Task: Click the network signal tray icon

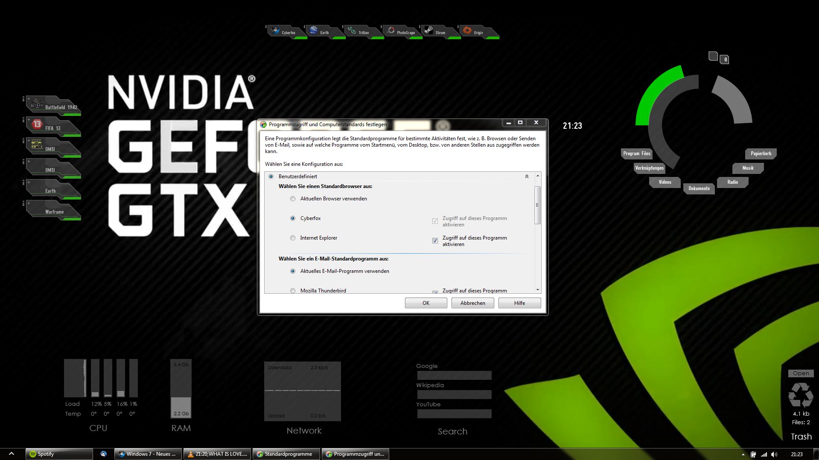Action: (764, 454)
